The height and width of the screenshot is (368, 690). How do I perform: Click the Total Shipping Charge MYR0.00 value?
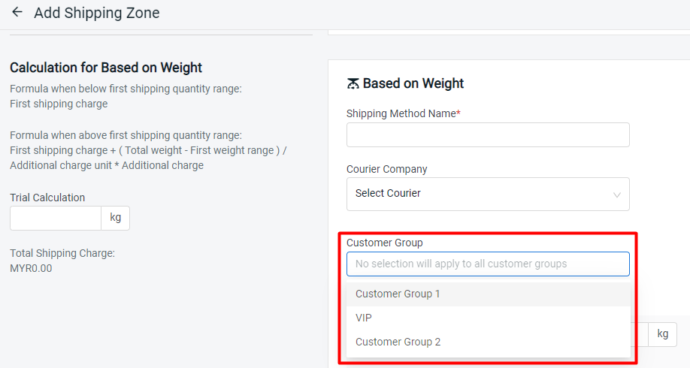pos(31,268)
